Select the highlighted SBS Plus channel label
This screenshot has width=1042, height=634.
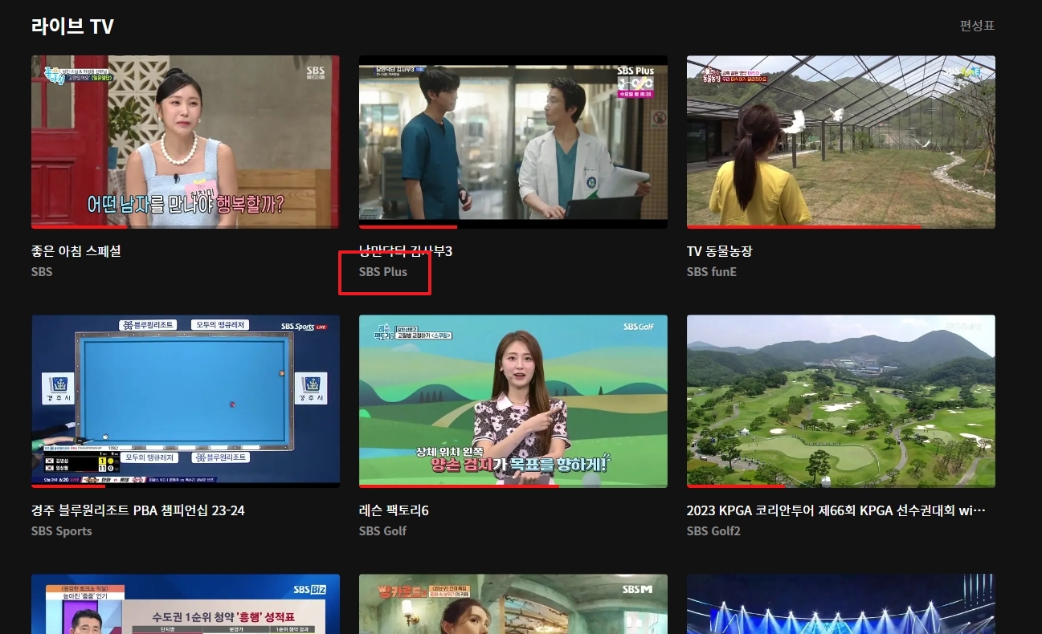pyautogui.click(x=382, y=271)
